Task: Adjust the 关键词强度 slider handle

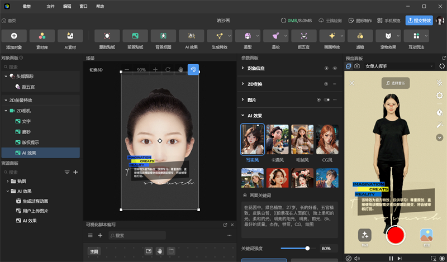Action: (307, 248)
